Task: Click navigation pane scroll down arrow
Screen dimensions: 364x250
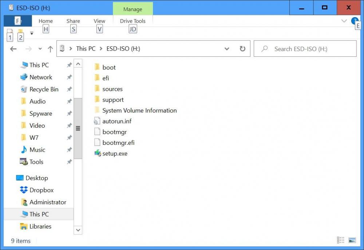Action: 78,230
